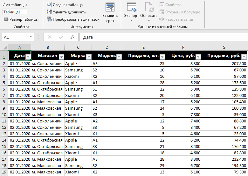Click the Сводная таблица label
Image resolution: width=248 pixels, height=176 pixels.
tap(68, 5)
